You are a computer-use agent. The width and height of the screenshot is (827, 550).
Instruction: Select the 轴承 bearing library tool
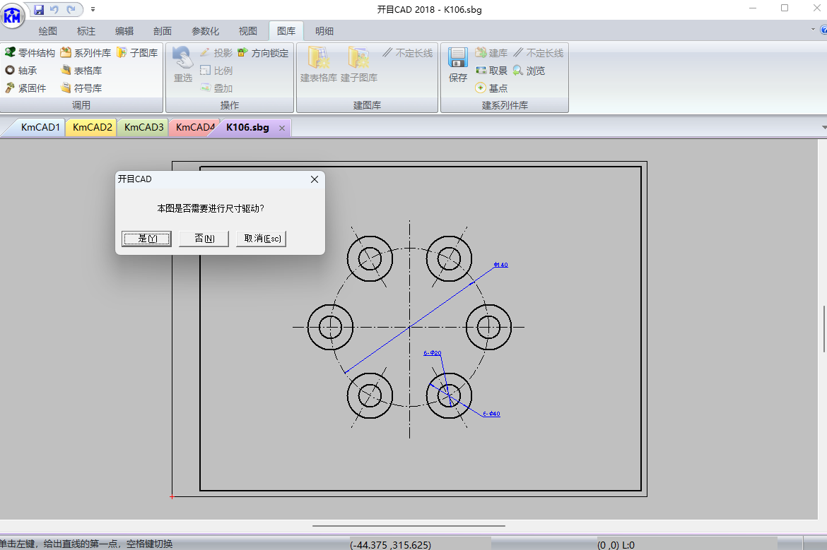click(26, 70)
